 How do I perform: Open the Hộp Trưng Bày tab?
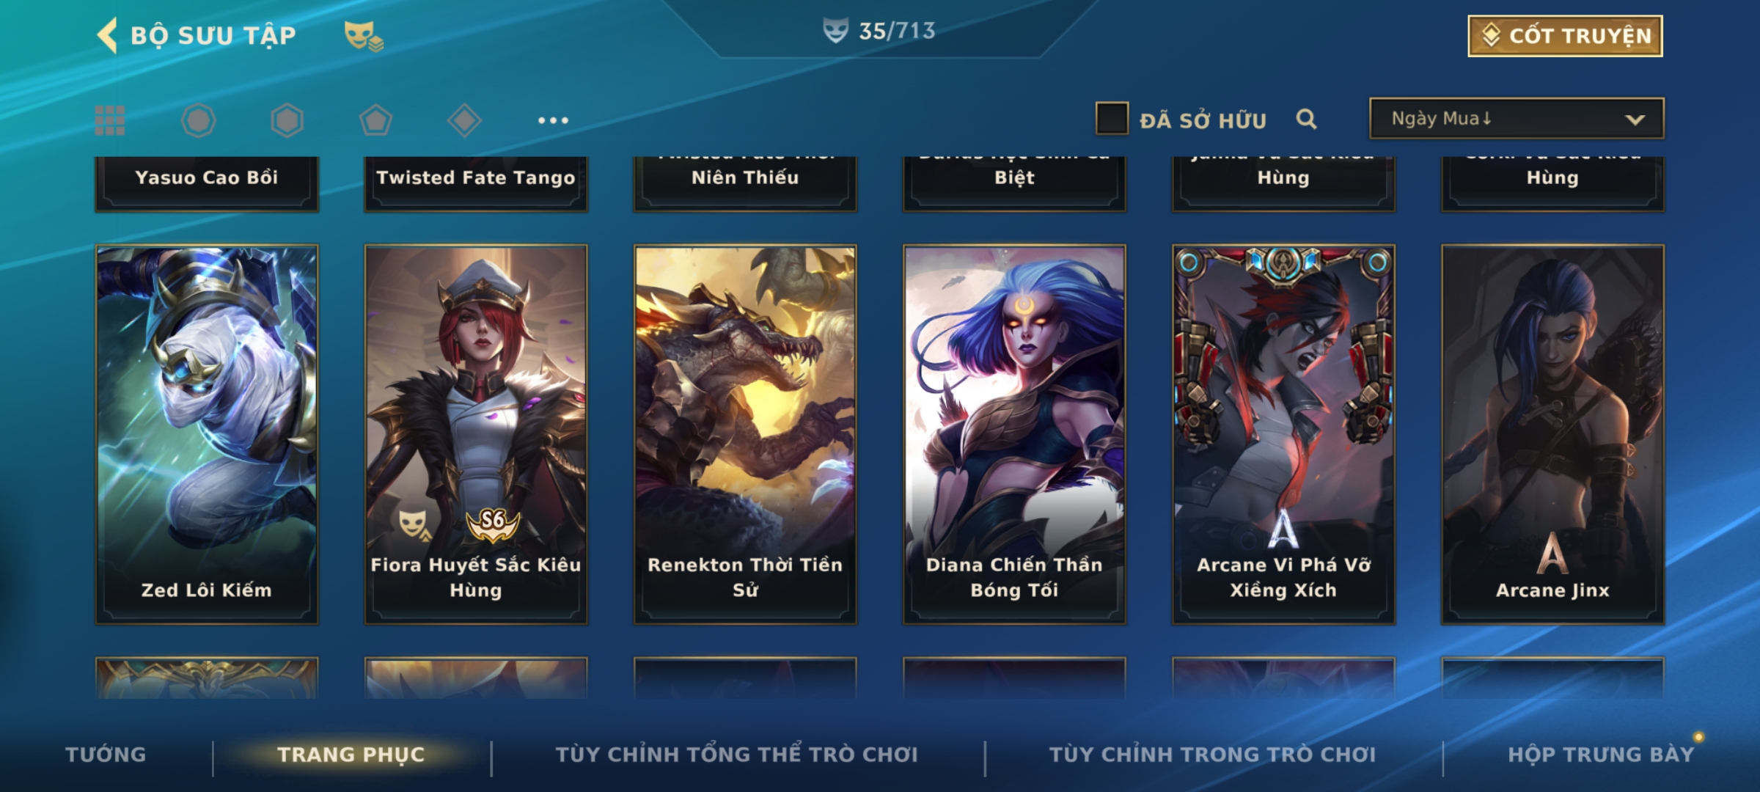(1601, 754)
